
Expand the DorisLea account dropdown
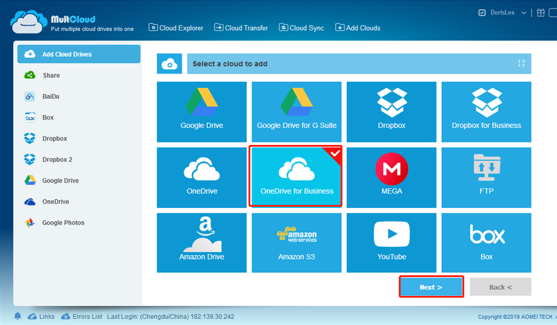523,13
